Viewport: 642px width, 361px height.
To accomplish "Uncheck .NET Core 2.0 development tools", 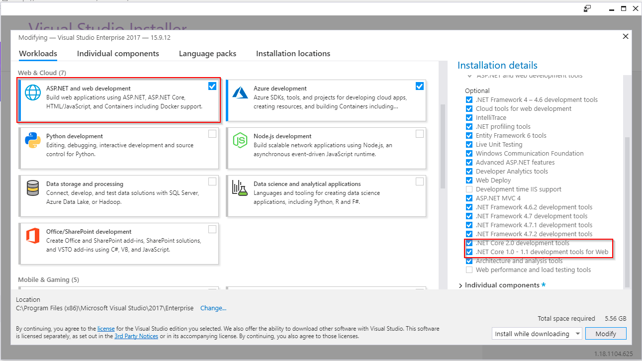I will (x=469, y=243).
